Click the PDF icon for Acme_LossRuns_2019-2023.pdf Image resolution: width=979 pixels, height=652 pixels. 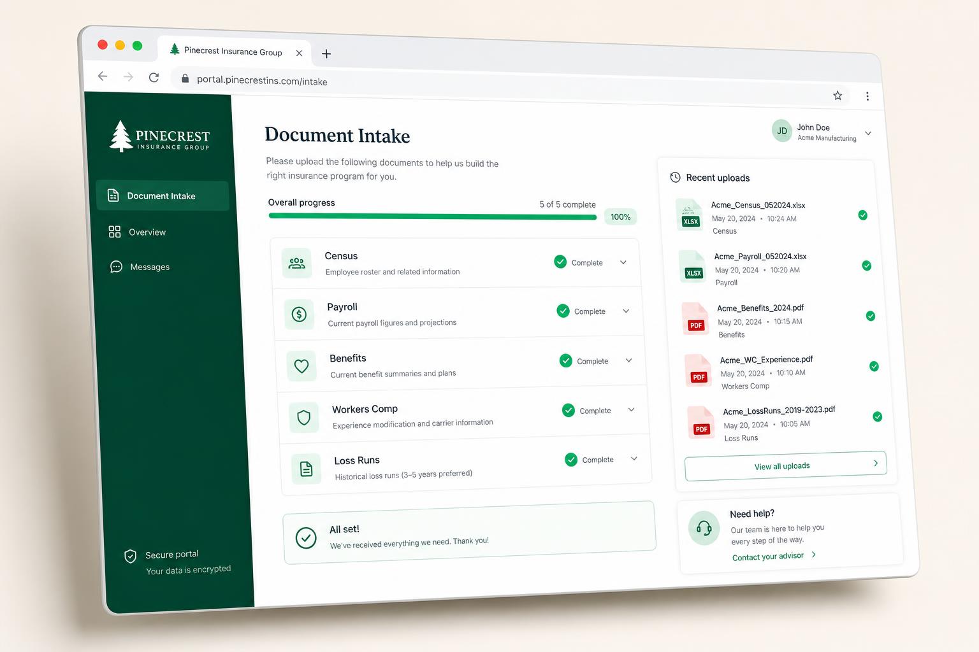701,423
